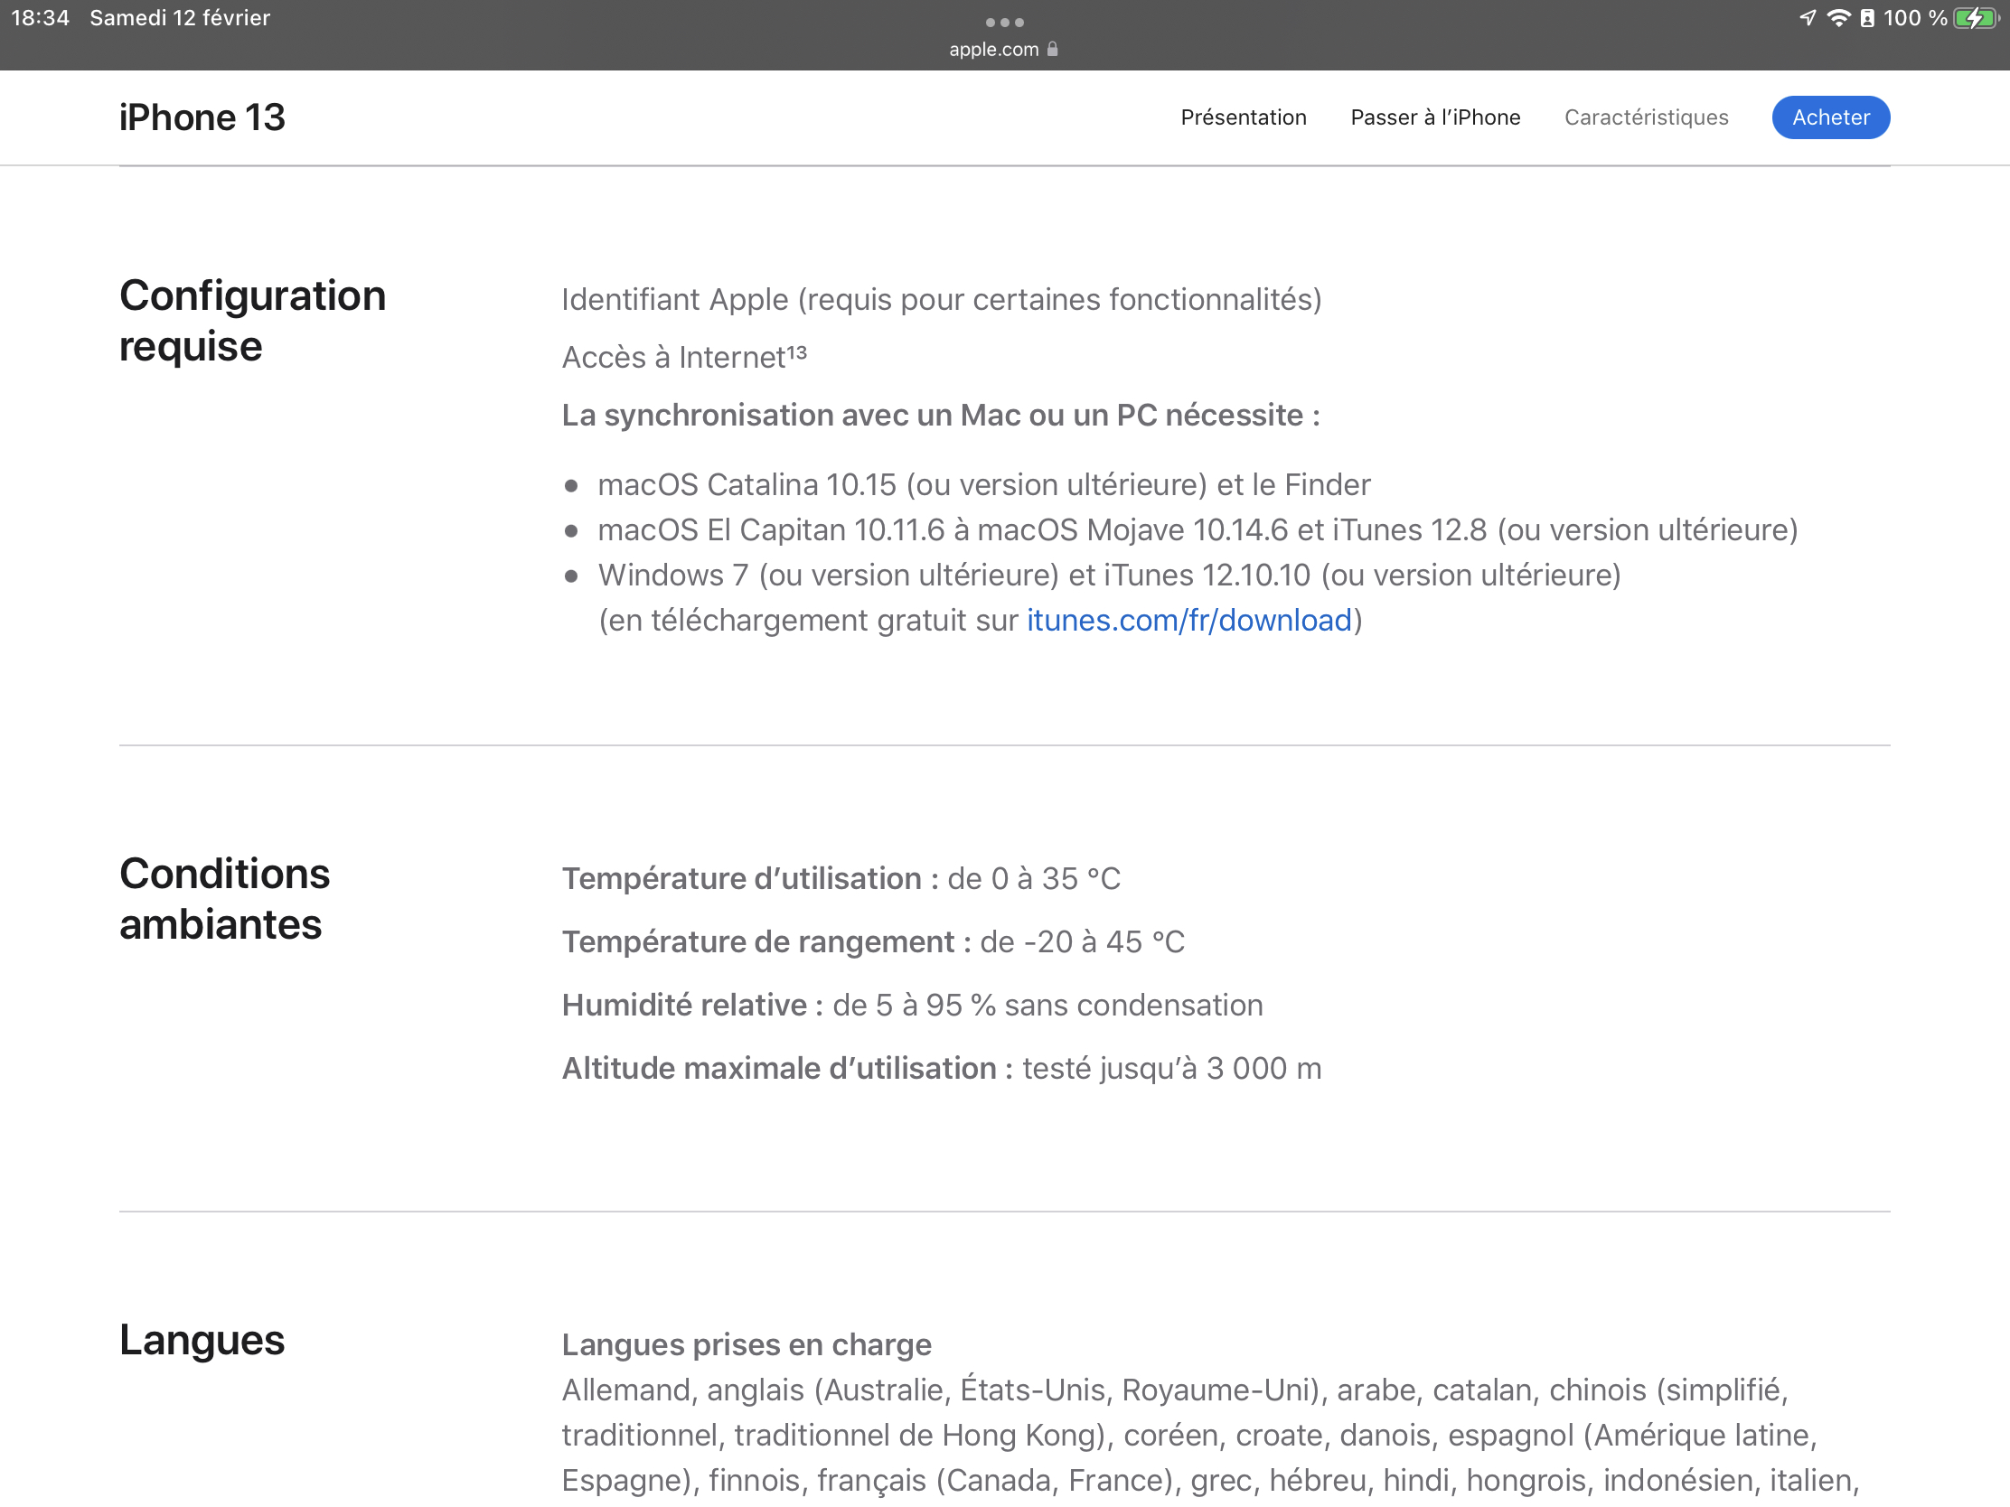Viewport: 2010px width, 1507px height.
Task: Open the iPhone 13 title link
Action: pos(202,117)
